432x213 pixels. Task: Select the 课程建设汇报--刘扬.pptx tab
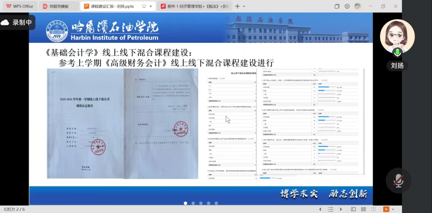coord(115,6)
